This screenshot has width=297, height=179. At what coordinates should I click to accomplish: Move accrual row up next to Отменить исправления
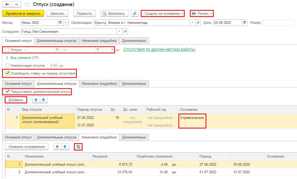tap(57, 146)
